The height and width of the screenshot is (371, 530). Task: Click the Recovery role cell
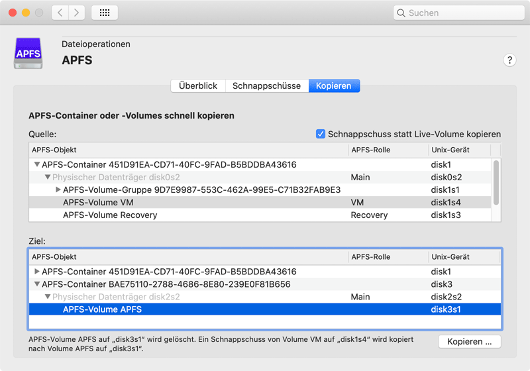pyautogui.click(x=369, y=215)
